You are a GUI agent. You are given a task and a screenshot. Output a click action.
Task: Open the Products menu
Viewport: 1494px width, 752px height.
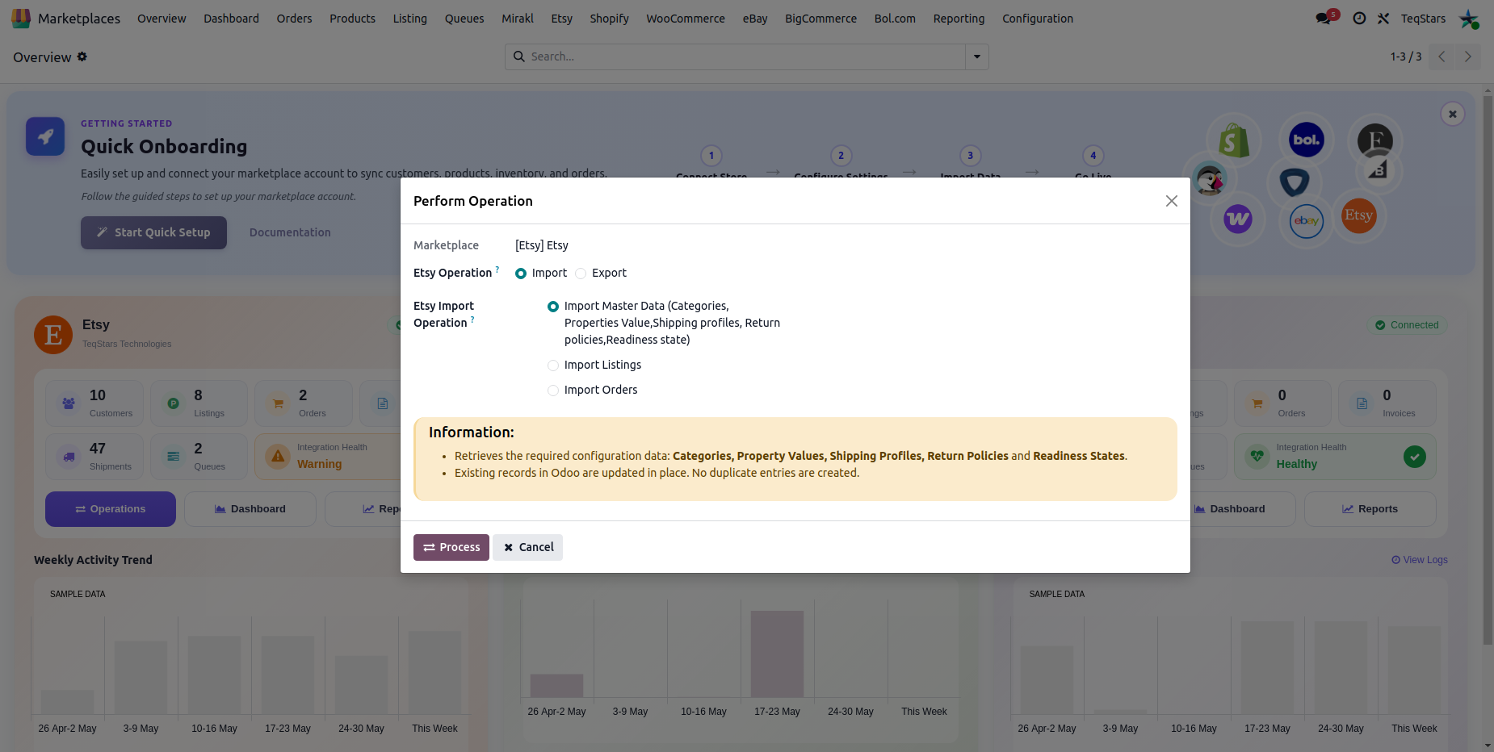pos(352,18)
